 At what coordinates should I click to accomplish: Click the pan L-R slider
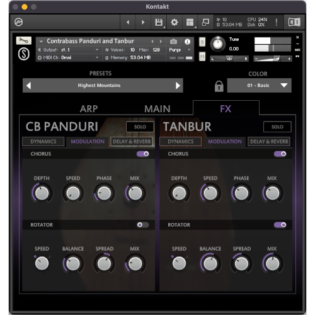[229, 59]
